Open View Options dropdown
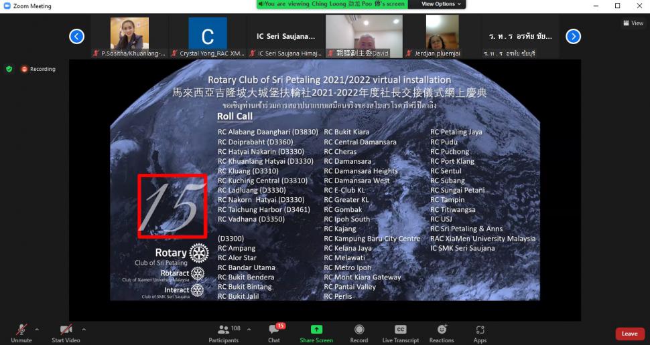 pos(441,4)
